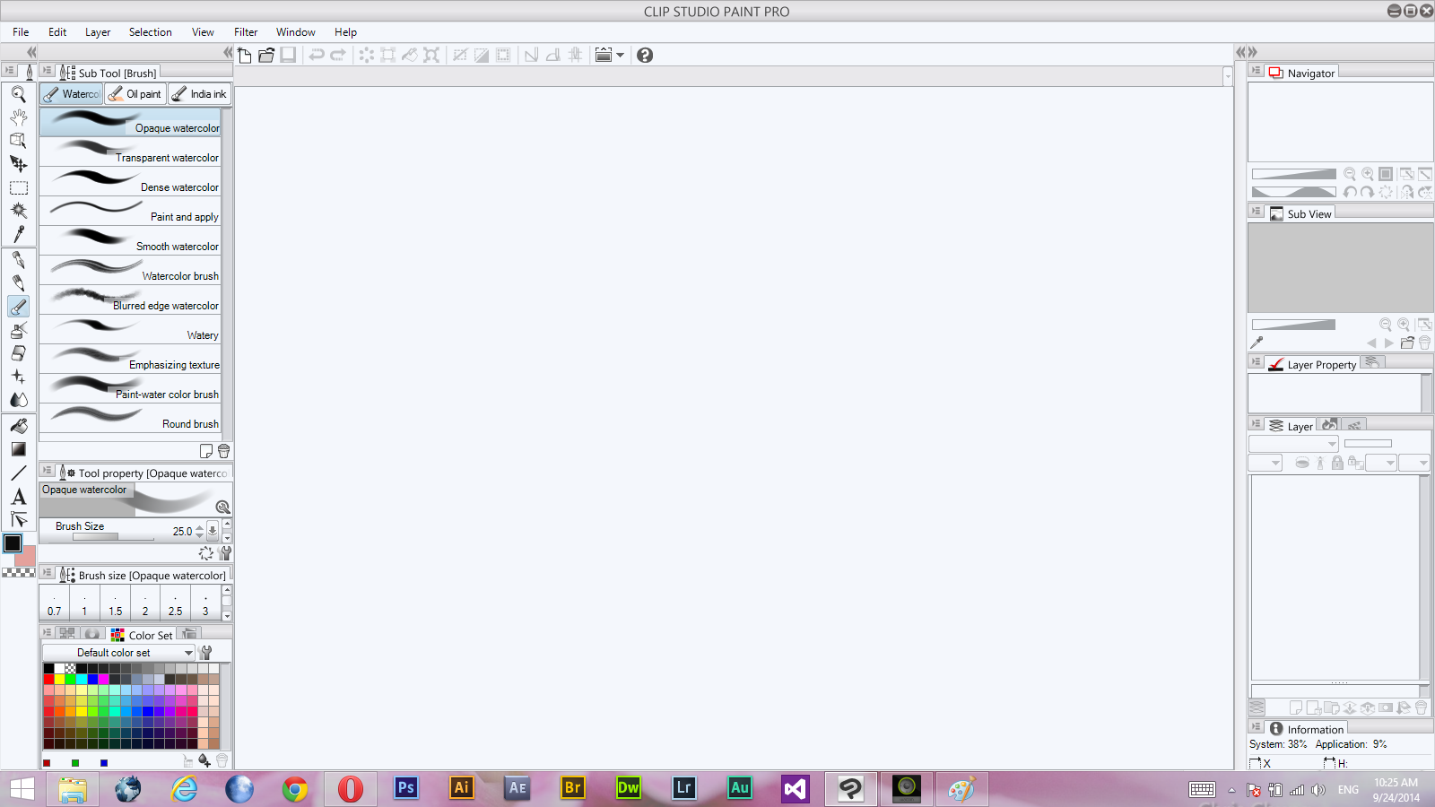Open a file via toolbar folder icon
Viewport: 1435px width, 807px height.
(x=266, y=55)
